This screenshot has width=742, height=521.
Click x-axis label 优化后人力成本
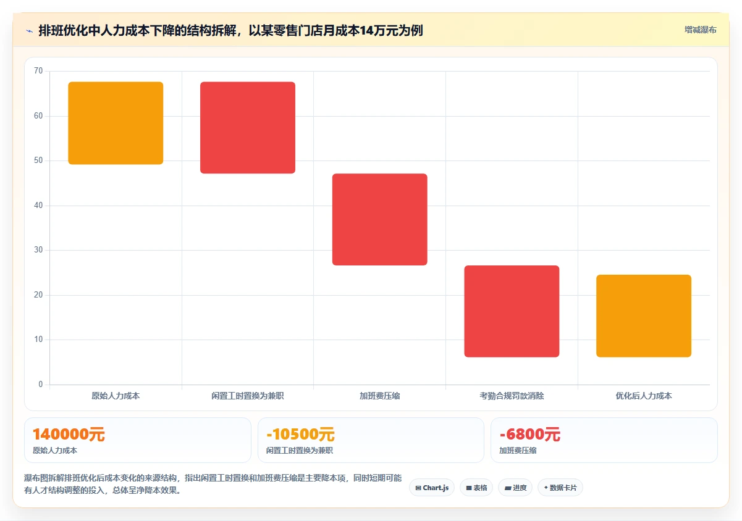[644, 396]
